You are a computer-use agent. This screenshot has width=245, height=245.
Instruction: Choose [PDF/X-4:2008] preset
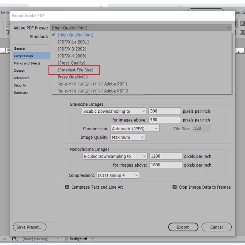[x=72, y=56]
